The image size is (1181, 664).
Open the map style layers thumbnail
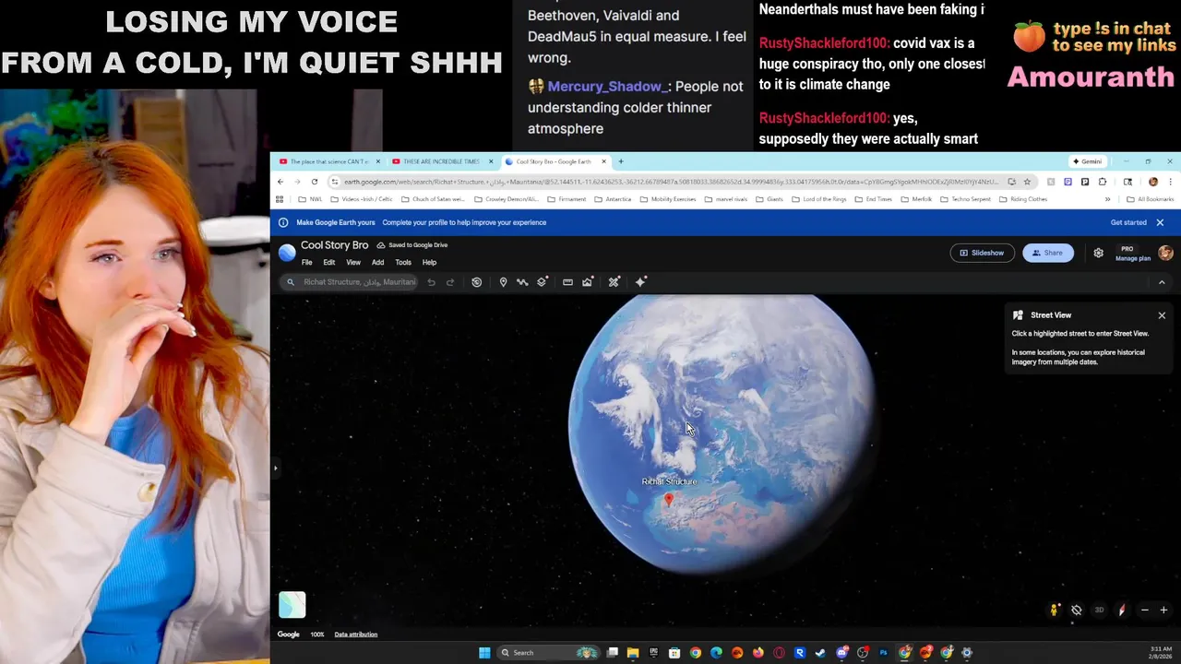(292, 605)
